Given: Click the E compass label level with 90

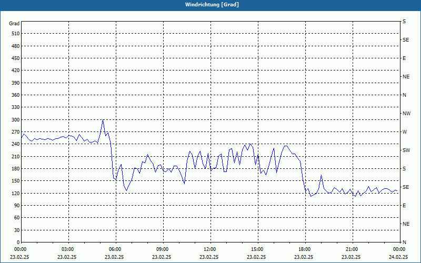Looking at the screenshot, I should point(404,206).
